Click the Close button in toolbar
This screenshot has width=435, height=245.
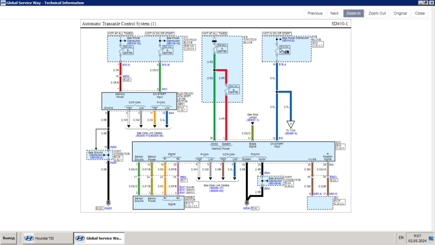[x=420, y=13]
